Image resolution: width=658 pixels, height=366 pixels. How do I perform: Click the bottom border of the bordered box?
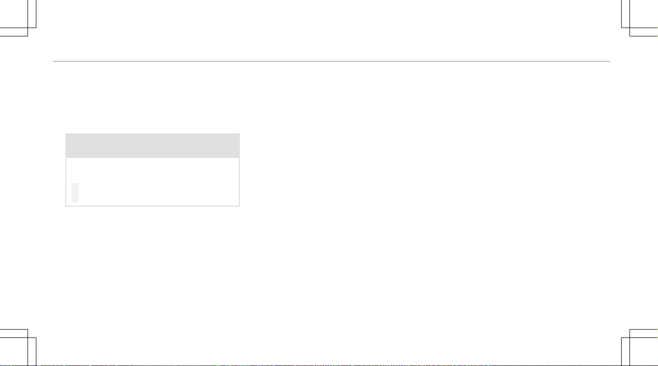coord(152,205)
